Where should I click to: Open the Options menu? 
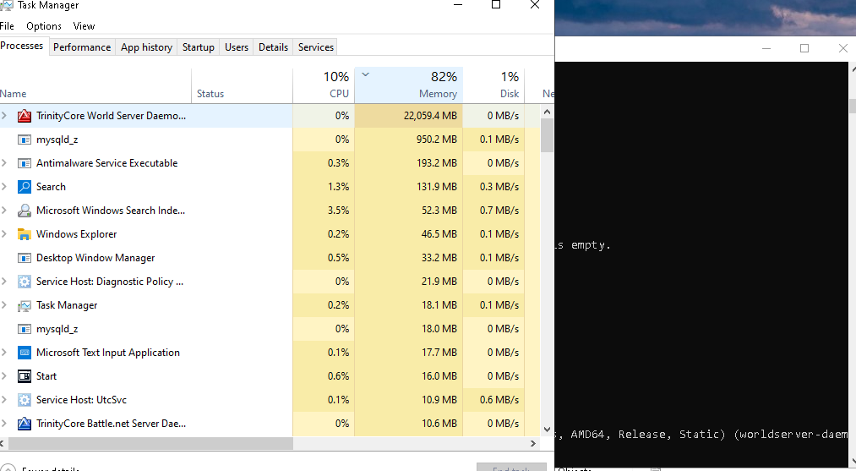pos(44,25)
